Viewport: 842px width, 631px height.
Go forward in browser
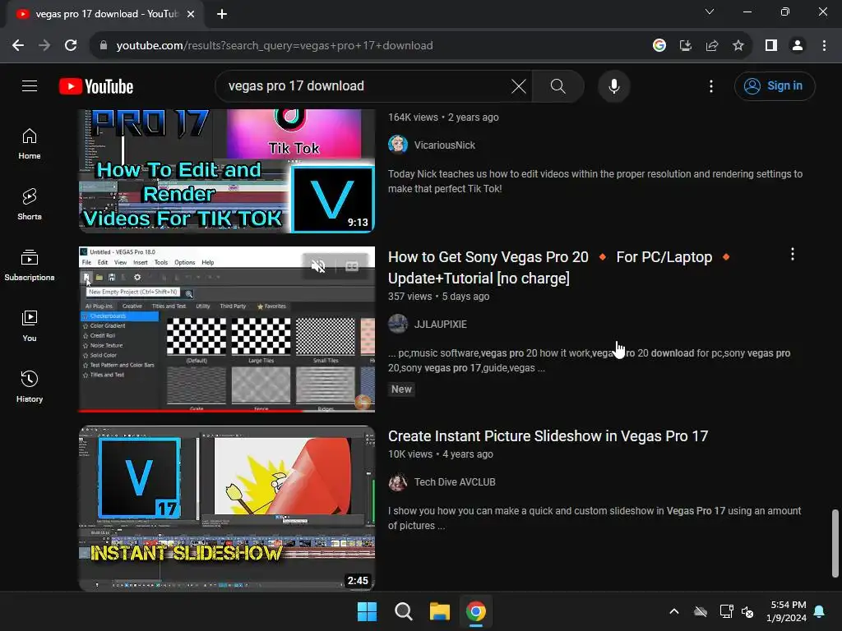click(x=44, y=46)
